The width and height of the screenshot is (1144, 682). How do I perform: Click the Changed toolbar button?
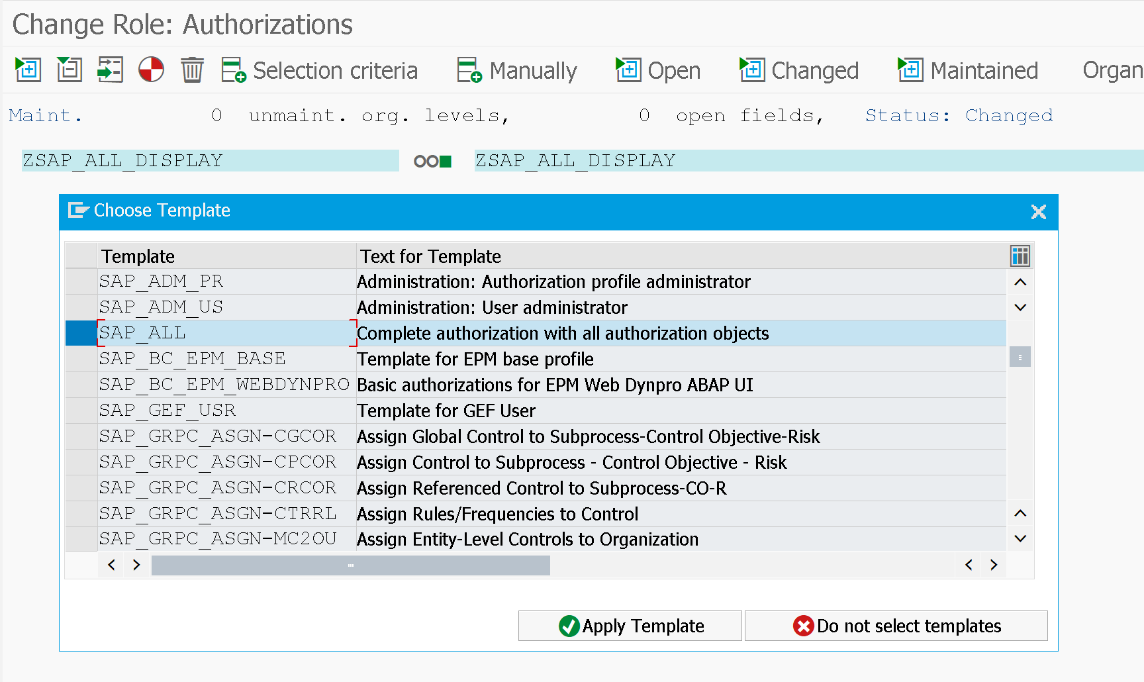pos(799,70)
